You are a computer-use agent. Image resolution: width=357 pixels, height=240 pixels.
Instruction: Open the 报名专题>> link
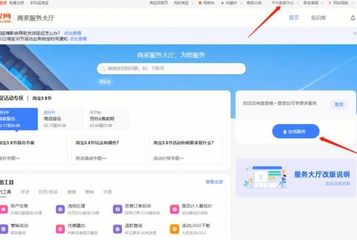coord(10,158)
